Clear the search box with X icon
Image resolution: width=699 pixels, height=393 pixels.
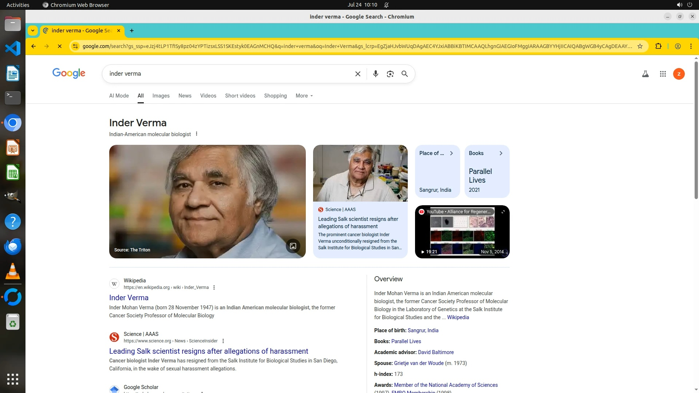coord(358,74)
